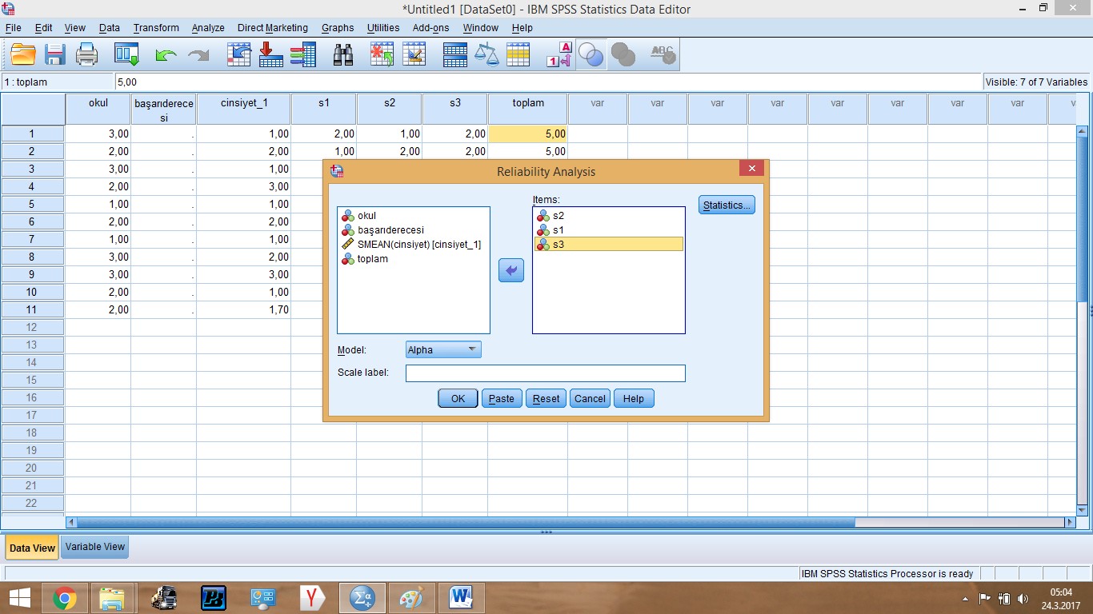Click the Help button in the dialog
The width and height of the screenshot is (1093, 614).
pyautogui.click(x=634, y=398)
